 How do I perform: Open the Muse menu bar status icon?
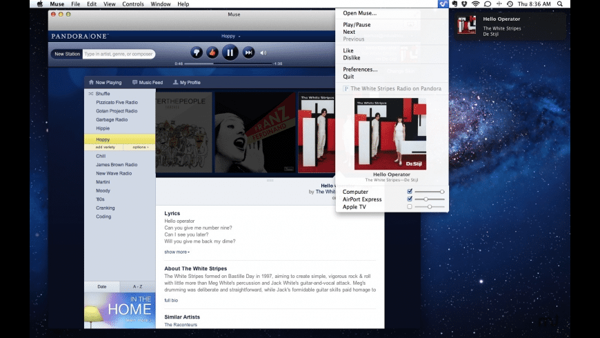click(x=443, y=4)
